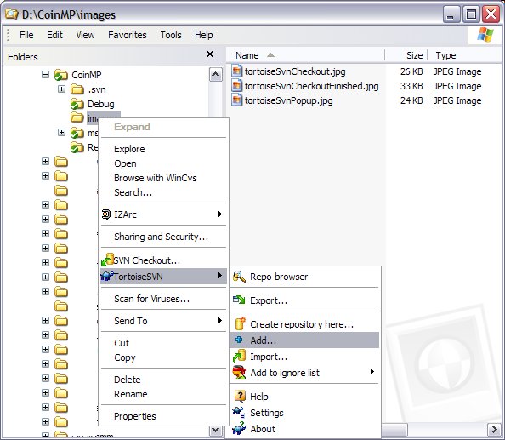The image size is (505, 440).
Task: Select Browse with WinCvs
Action: click(163, 178)
